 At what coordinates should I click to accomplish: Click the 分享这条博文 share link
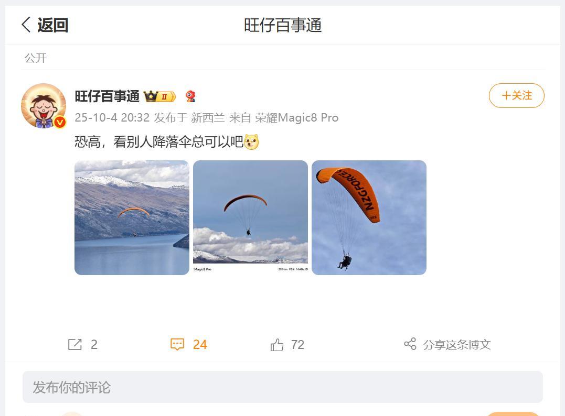(457, 345)
